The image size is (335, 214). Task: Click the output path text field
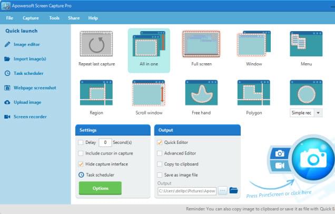click(187, 191)
